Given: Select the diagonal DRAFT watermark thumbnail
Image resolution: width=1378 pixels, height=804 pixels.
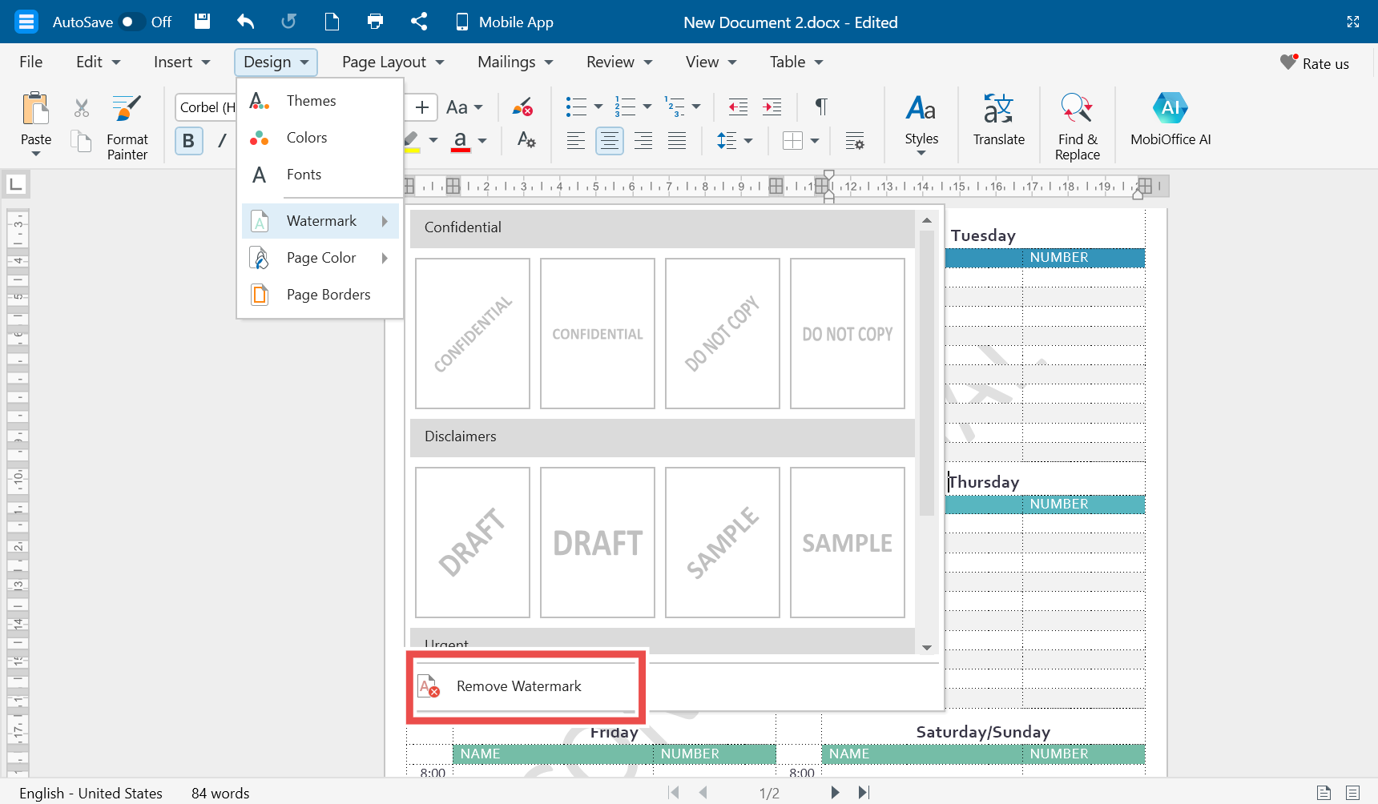Looking at the screenshot, I should [473, 542].
